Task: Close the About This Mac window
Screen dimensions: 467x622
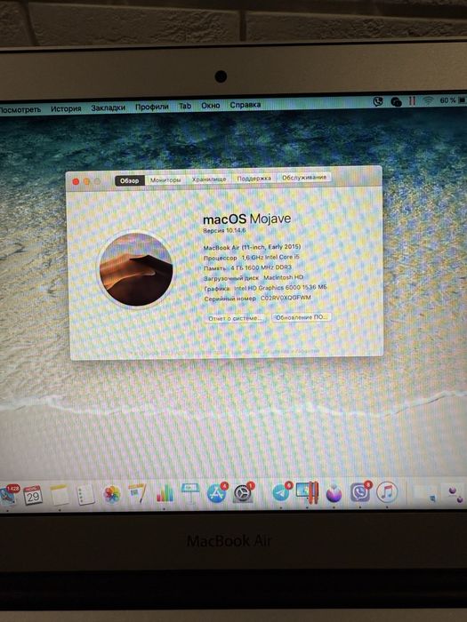Action: point(76,182)
